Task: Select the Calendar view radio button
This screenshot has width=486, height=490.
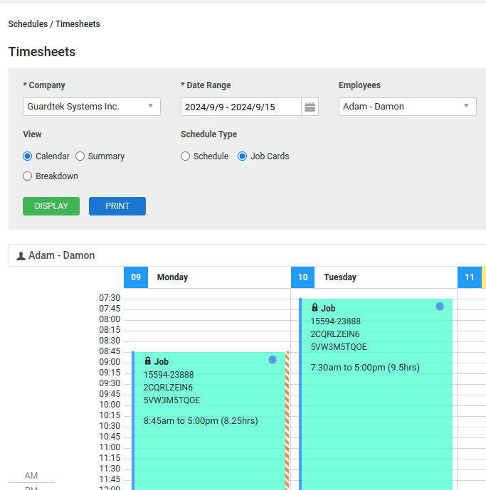Action: pos(28,156)
